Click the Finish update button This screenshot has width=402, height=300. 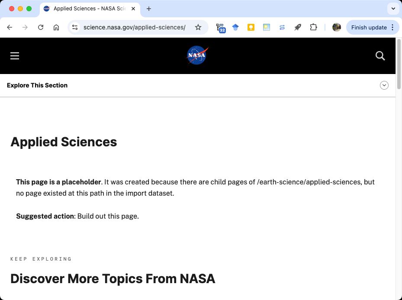click(369, 27)
